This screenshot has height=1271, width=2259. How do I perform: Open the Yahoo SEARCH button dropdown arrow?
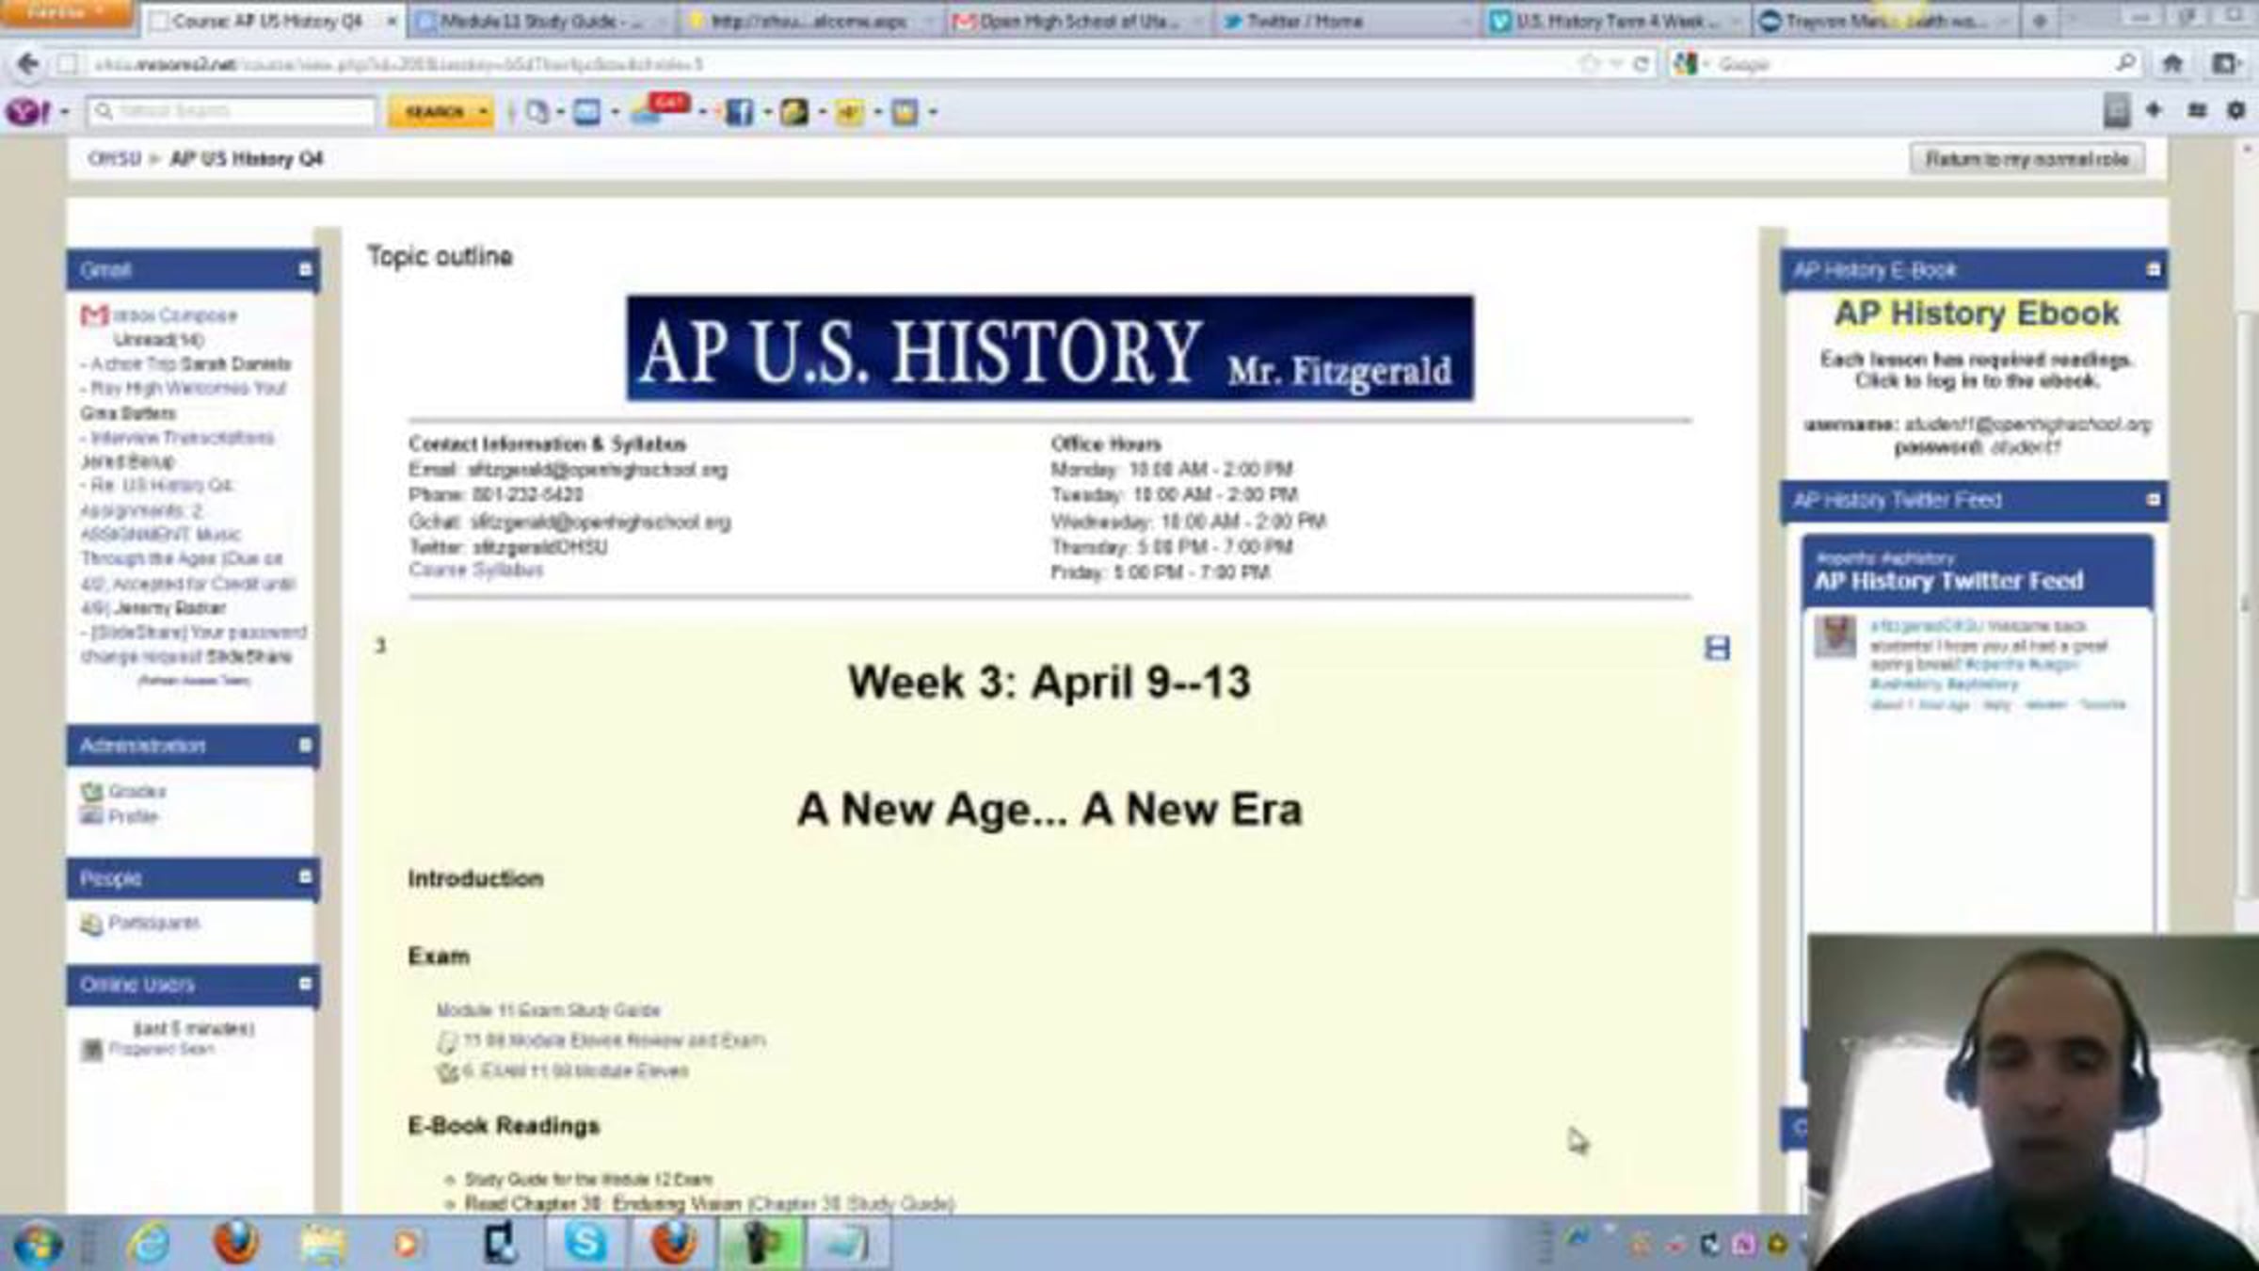[x=483, y=112]
